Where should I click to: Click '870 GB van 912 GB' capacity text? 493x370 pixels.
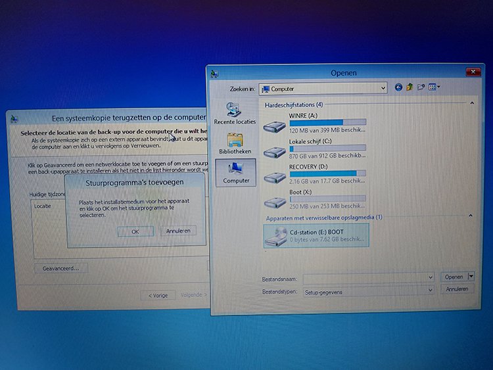[327, 155]
